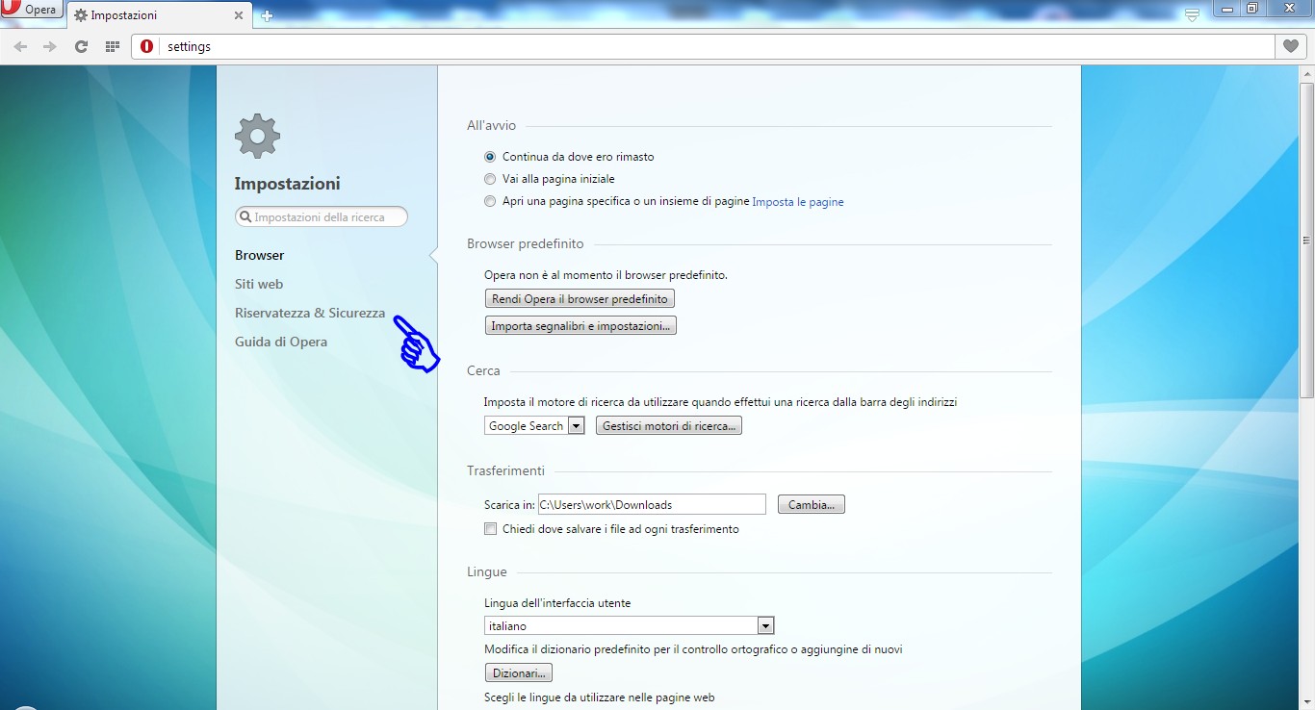Click the settings gear above Impostazioni
This screenshot has height=710, width=1315.
click(256, 135)
